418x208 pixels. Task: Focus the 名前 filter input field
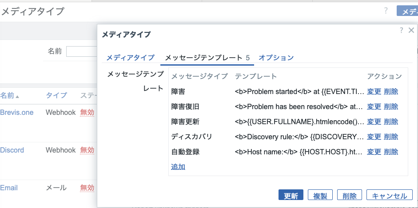pos(82,51)
